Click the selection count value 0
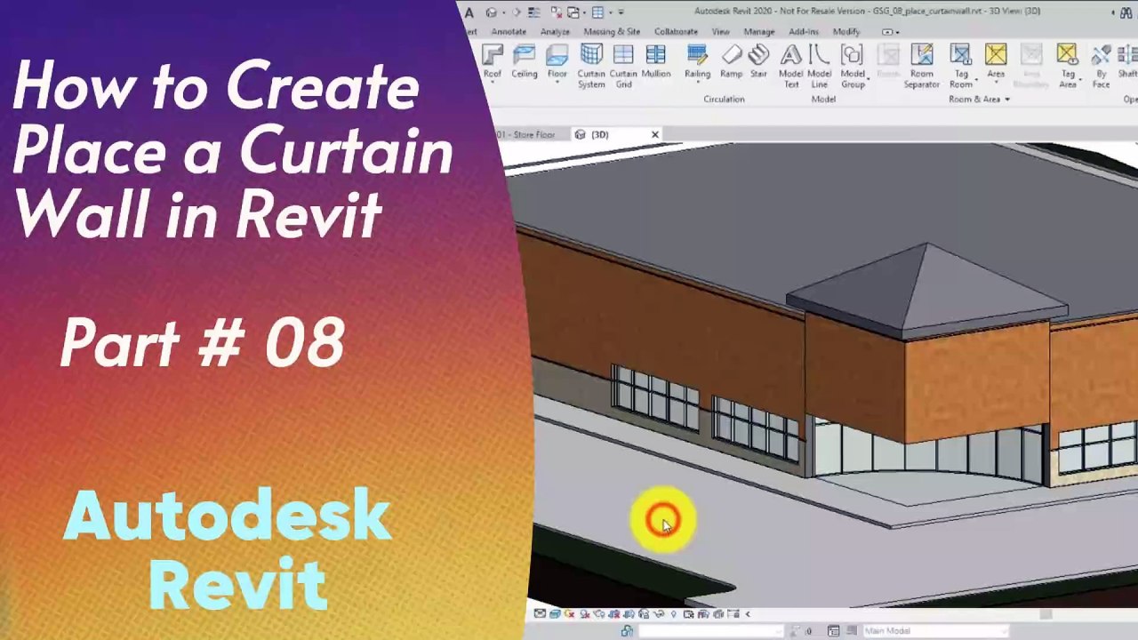Screen dimensions: 1138x640 808,631
